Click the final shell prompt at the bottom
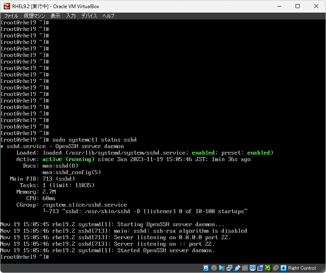 24,257
